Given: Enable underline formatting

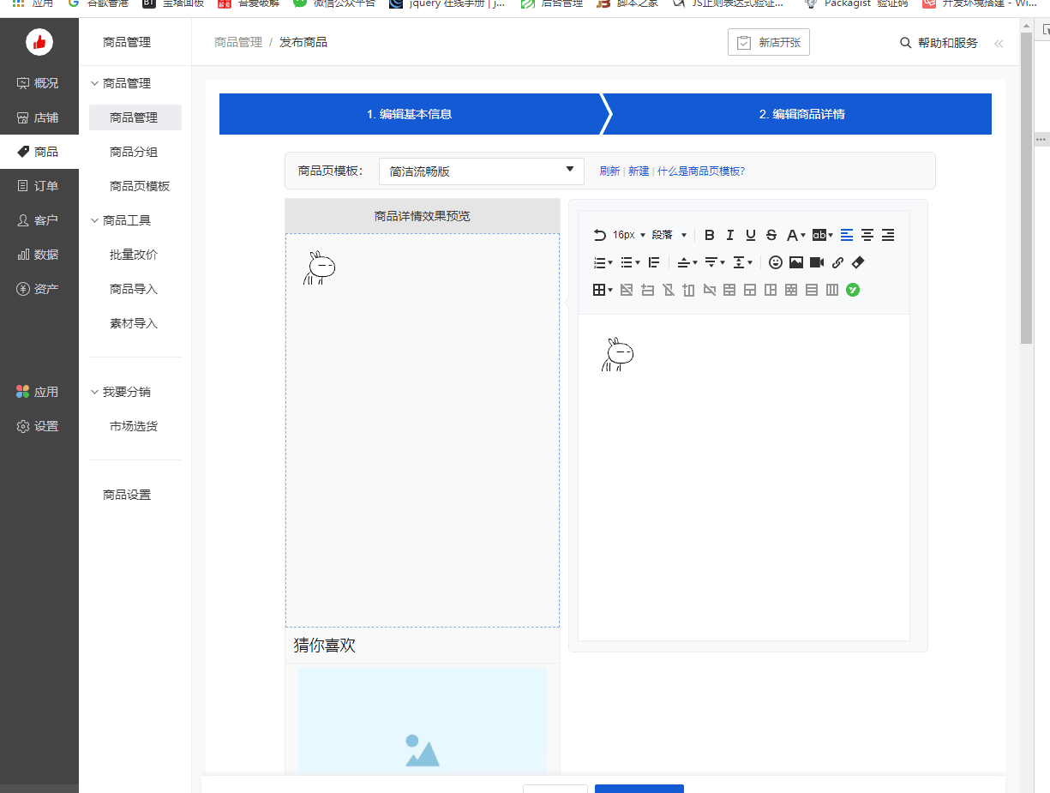Looking at the screenshot, I should coord(749,234).
